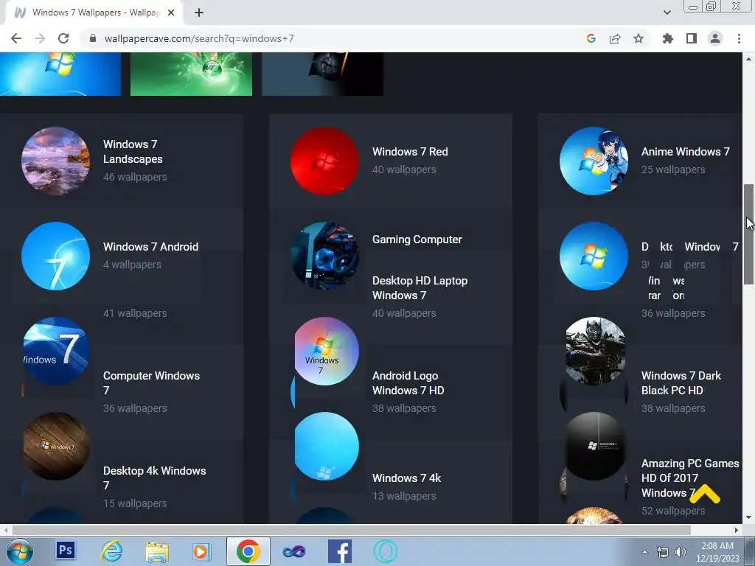Image resolution: width=755 pixels, height=566 pixels.
Task: Click the '46 wallpapers' count text
Action: [135, 177]
